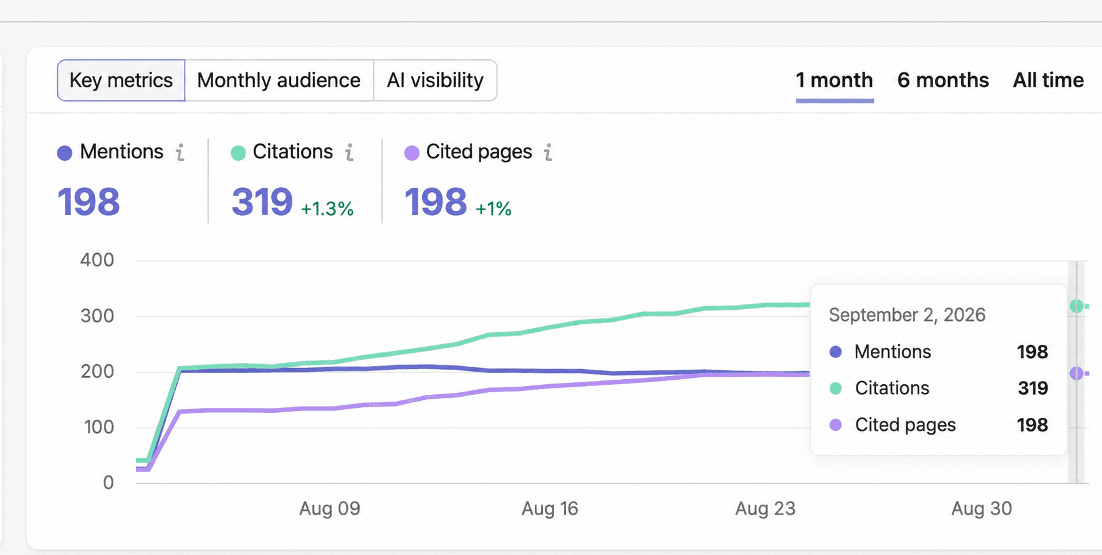The width and height of the screenshot is (1102, 555).
Task: Show the 6 months time range
Action: (943, 80)
